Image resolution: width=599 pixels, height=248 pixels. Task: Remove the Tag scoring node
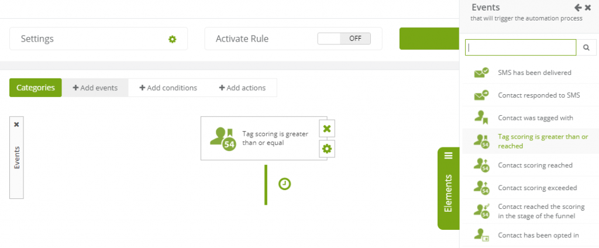coord(327,129)
